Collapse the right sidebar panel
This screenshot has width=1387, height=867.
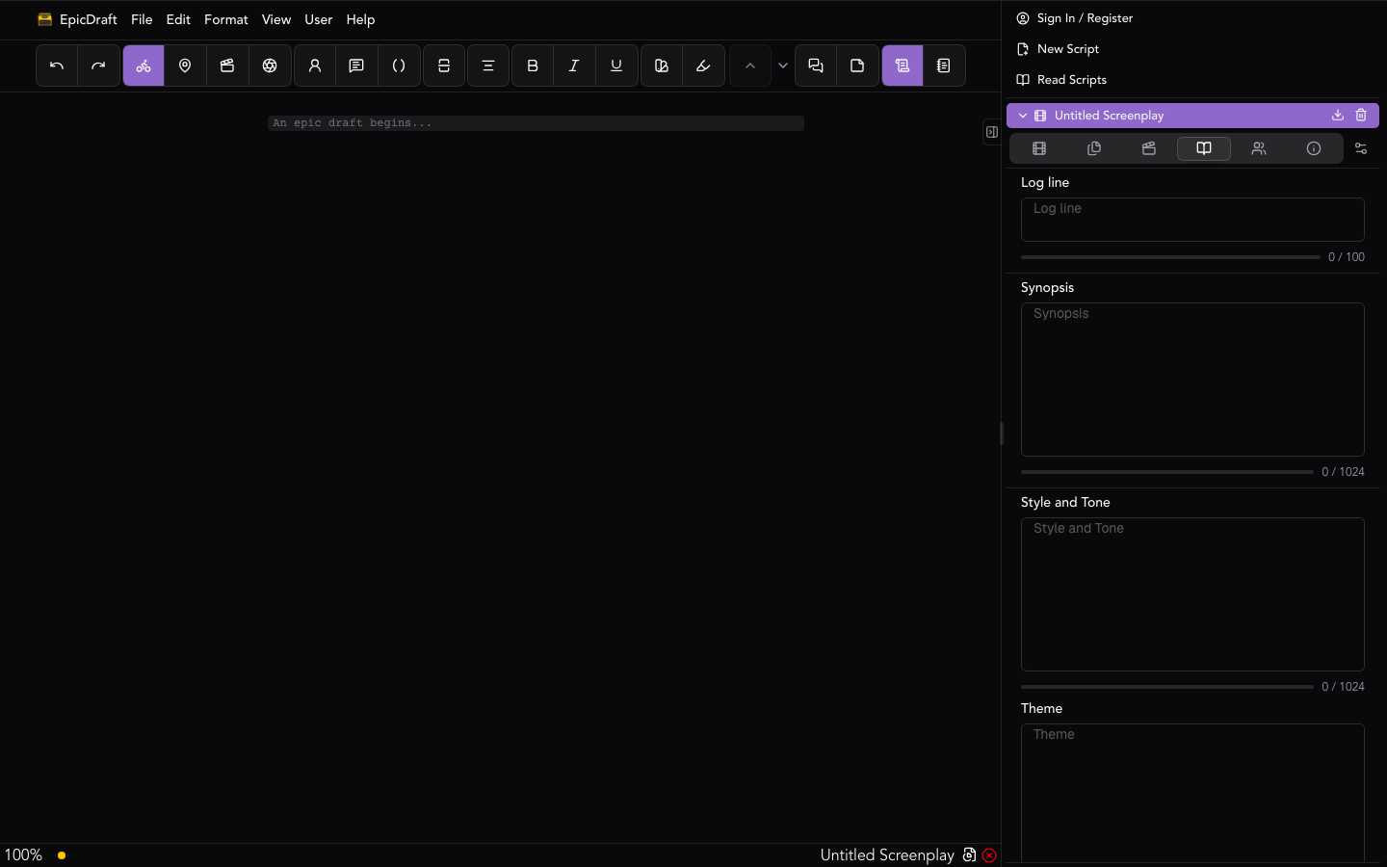point(992,132)
